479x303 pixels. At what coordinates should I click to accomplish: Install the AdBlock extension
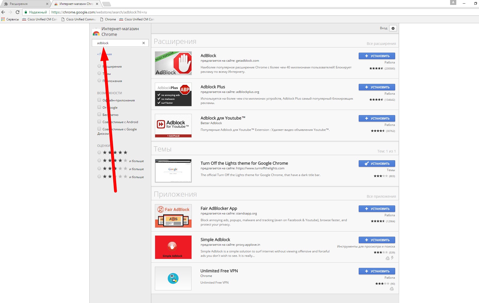point(377,56)
